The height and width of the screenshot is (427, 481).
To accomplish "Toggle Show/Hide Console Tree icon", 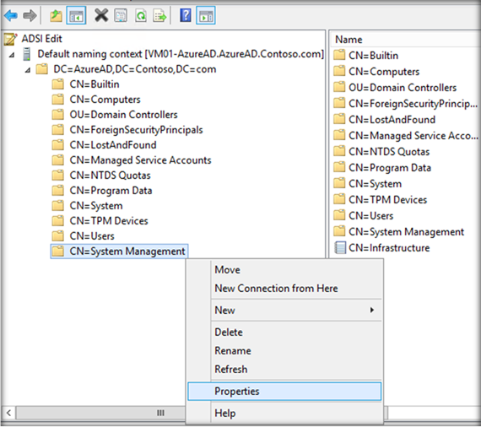I will [76, 15].
